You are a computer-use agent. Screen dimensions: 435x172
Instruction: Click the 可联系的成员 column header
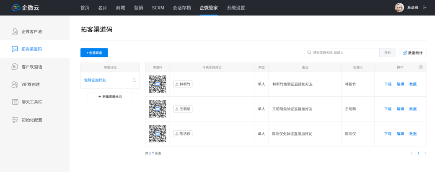[212, 67]
